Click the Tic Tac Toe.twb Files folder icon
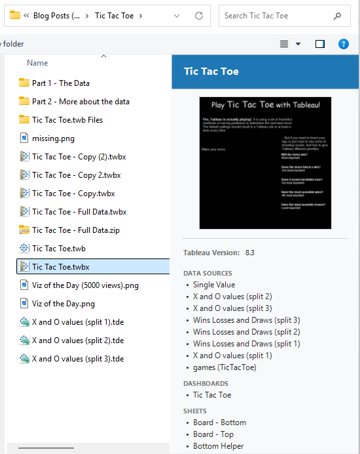This screenshot has width=360, height=454. pos(24,119)
